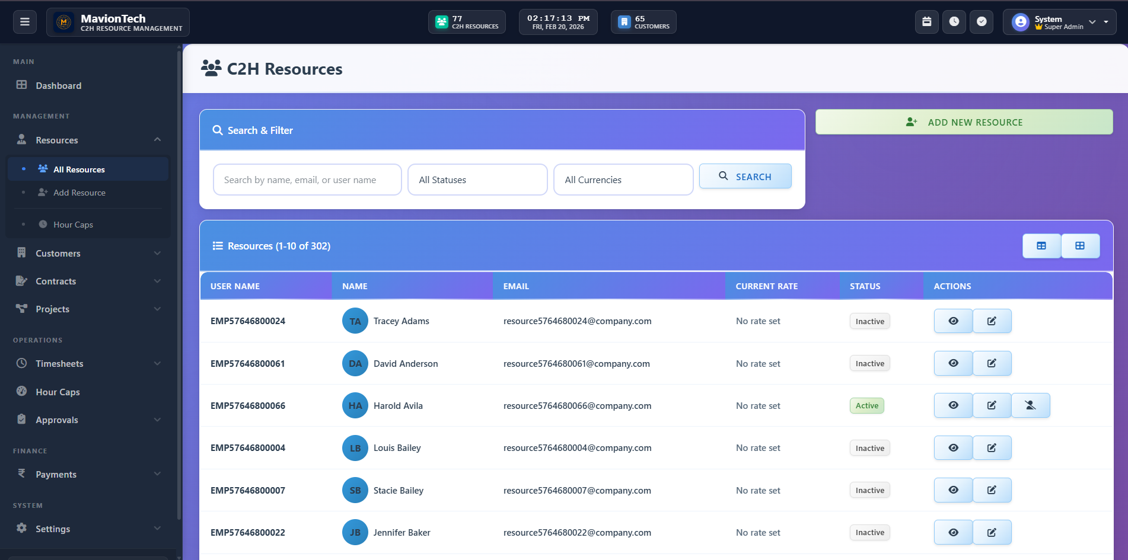Edit Tracey Adams resource record
This screenshot has height=560, width=1128.
click(x=992, y=321)
